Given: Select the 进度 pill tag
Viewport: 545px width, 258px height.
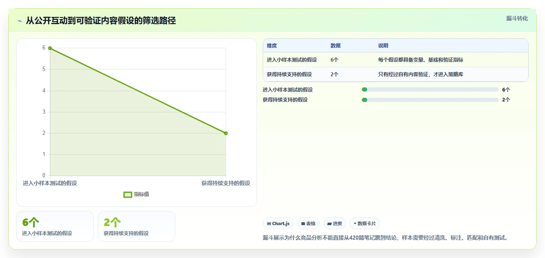Looking at the screenshot, I should point(335,223).
